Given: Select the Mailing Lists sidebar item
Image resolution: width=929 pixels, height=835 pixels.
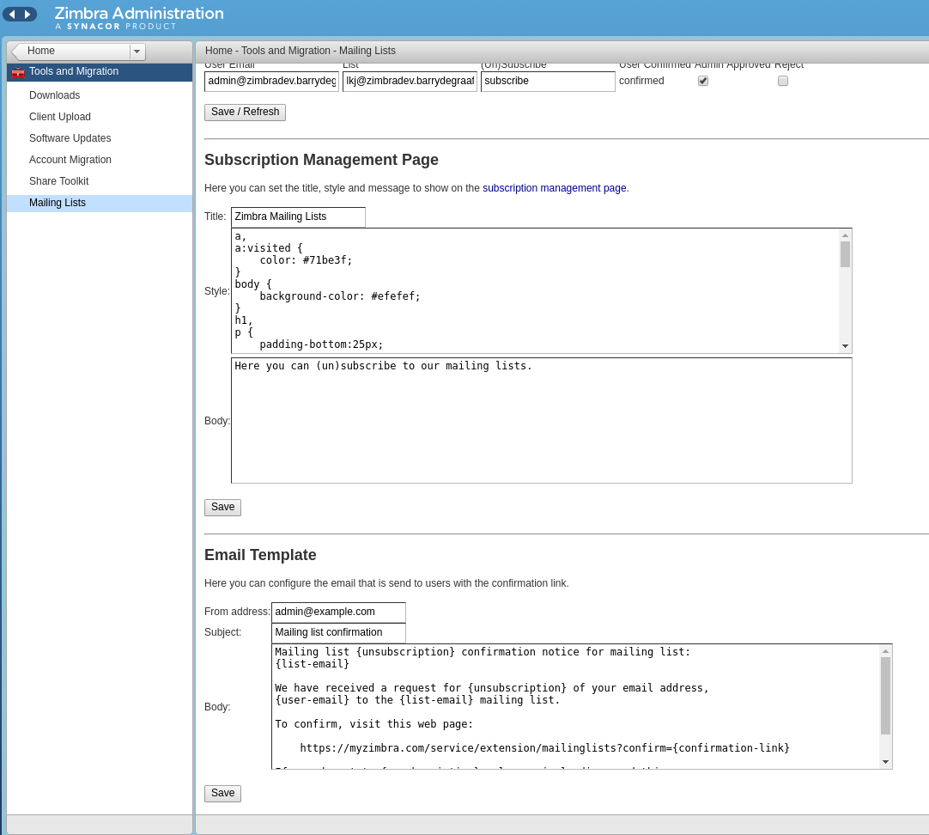Looking at the screenshot, I should pyautogui.click(x=58, y=203).
